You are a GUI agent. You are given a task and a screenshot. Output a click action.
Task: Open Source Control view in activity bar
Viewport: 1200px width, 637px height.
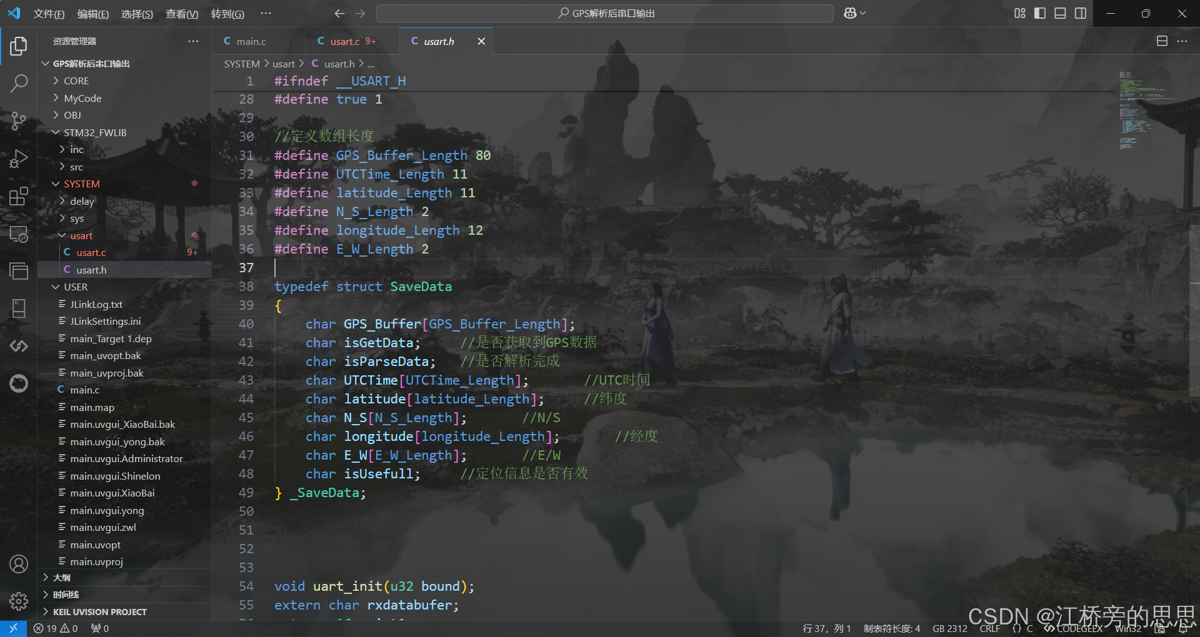click(19, 121)
